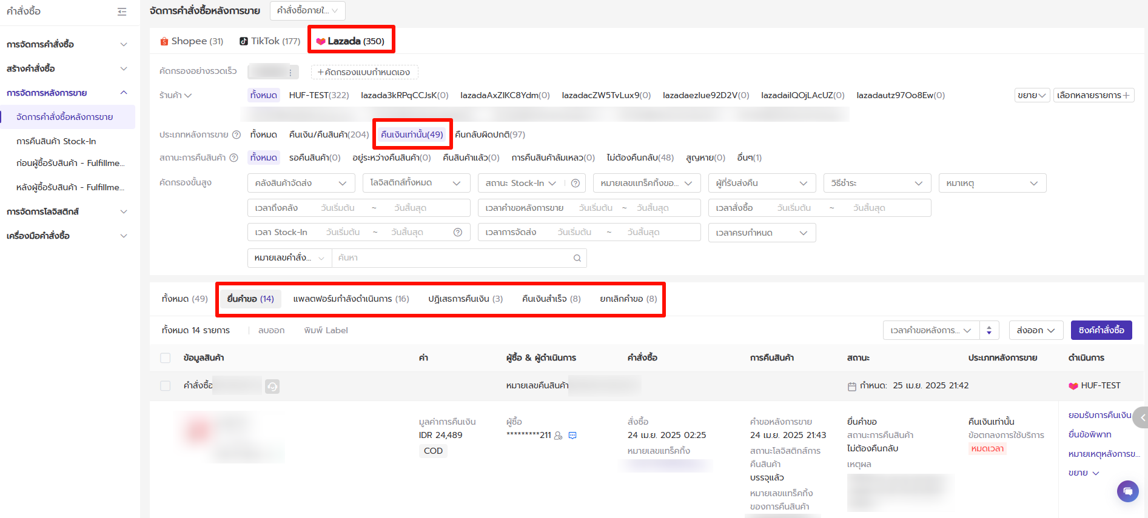Check the select-all header checkbox
This screenshot has height=518, width=1148.
click(x=165, y=358)
